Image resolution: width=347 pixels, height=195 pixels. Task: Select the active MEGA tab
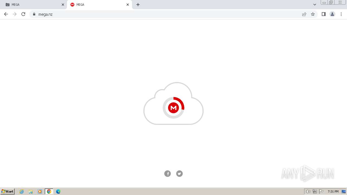point(99,5)
